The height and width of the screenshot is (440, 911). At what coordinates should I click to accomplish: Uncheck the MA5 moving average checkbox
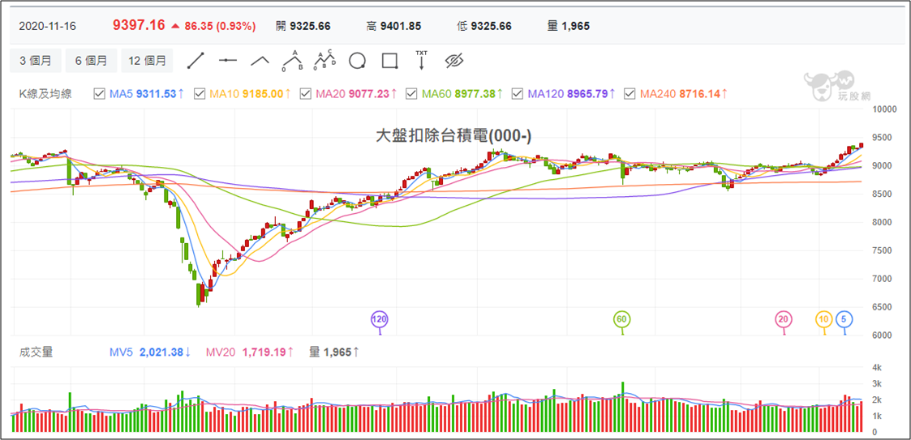tap(99, 93)
